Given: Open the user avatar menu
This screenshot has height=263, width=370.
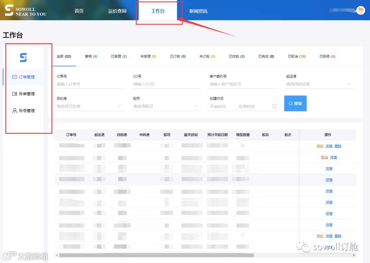Looking at the screenshot, I should point(360,10).
